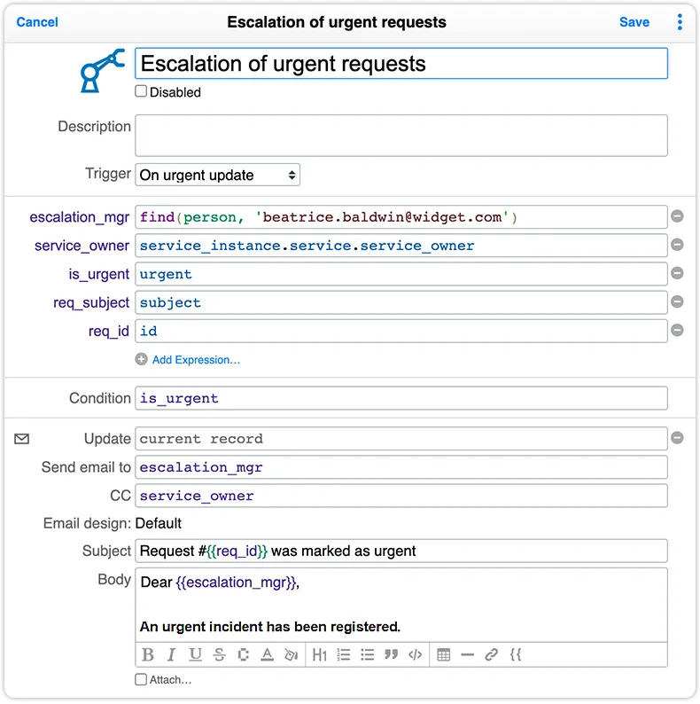This screenshot has width=700, height=704.
Task: Click the escalation_mgr variable label
Action: tap(80, 217)
